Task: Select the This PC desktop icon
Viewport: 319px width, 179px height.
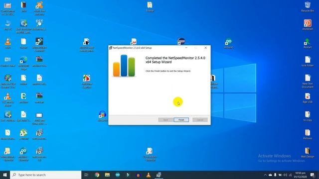Action: point(8,25)
